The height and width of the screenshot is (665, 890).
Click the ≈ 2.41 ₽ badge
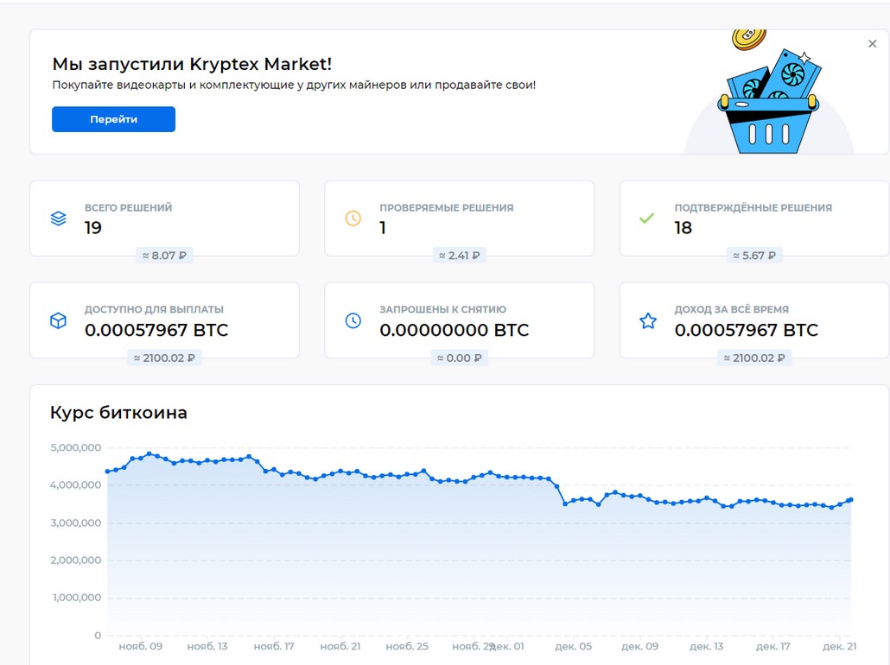tap(459, 256)
